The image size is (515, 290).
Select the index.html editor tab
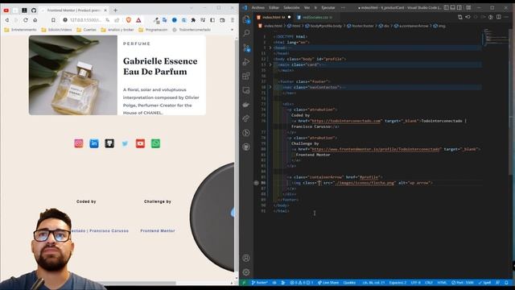[274, 17]
